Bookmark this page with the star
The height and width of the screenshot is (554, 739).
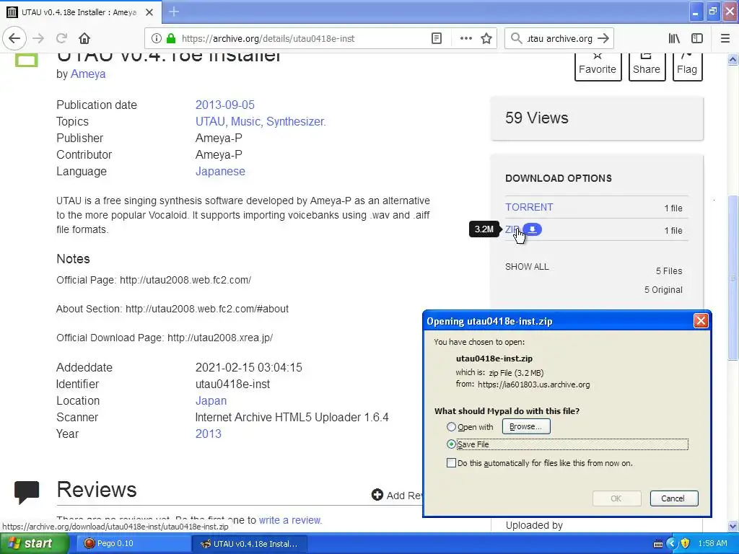click(x=486, y=39)
